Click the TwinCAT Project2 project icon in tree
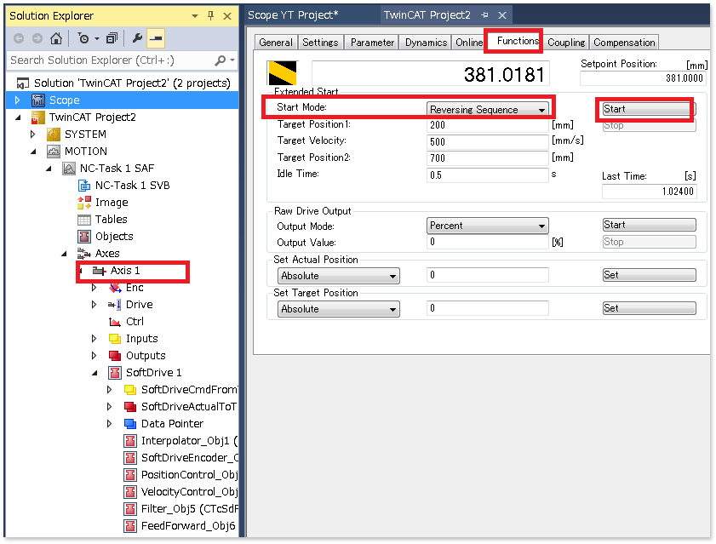 click(38, 117)
